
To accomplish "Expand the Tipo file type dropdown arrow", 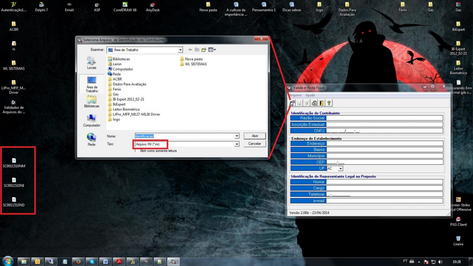I will pyautogui.click(x=237, y=144).
